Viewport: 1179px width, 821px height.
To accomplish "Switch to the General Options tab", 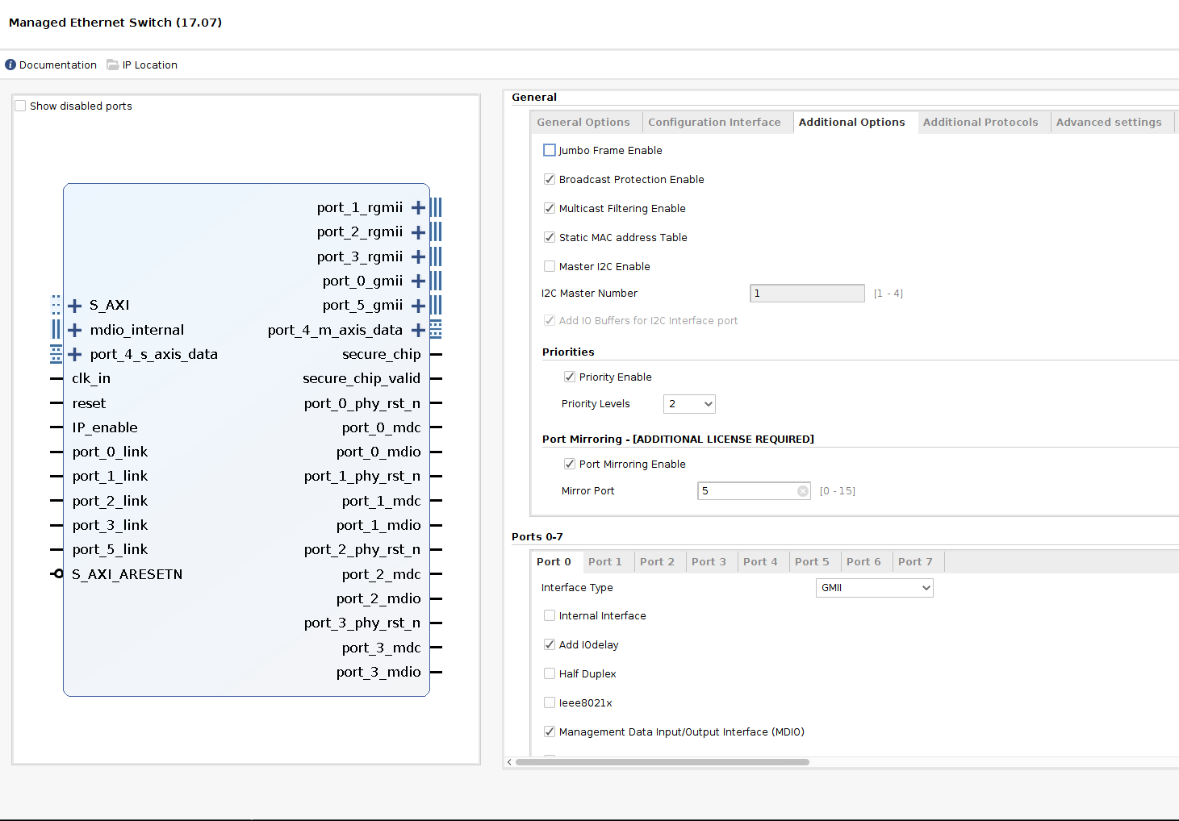I will 583,123.
